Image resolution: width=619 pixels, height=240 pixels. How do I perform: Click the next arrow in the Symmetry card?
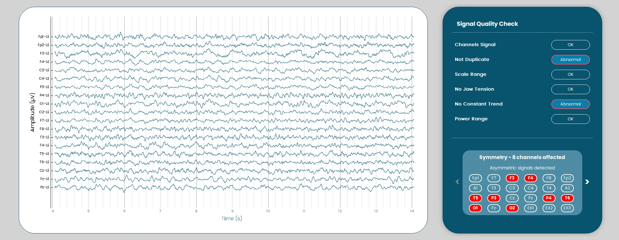coord(587,182)
